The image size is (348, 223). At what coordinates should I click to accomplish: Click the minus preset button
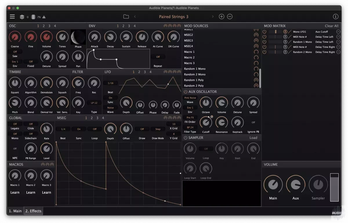click(230, 17)
